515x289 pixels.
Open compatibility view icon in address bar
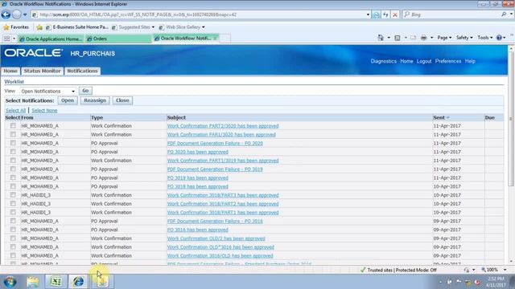click(376, 14)
